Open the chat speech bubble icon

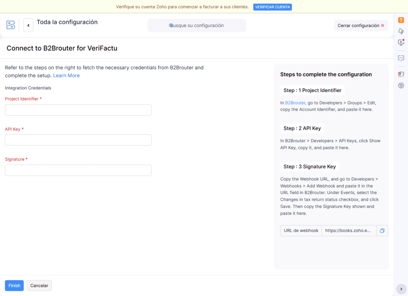(401, 58)
